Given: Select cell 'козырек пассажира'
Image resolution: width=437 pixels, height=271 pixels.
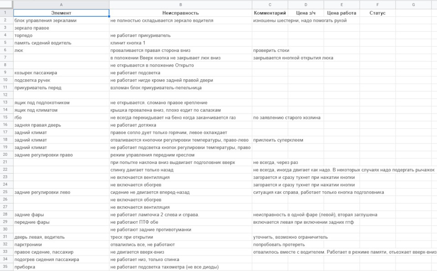Looking at the screenshot, I should pyautogui.click(x=61, y=73).
